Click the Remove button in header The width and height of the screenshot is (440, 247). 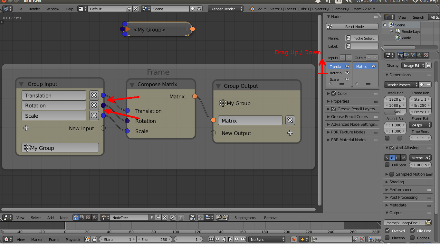click(271, 218)
